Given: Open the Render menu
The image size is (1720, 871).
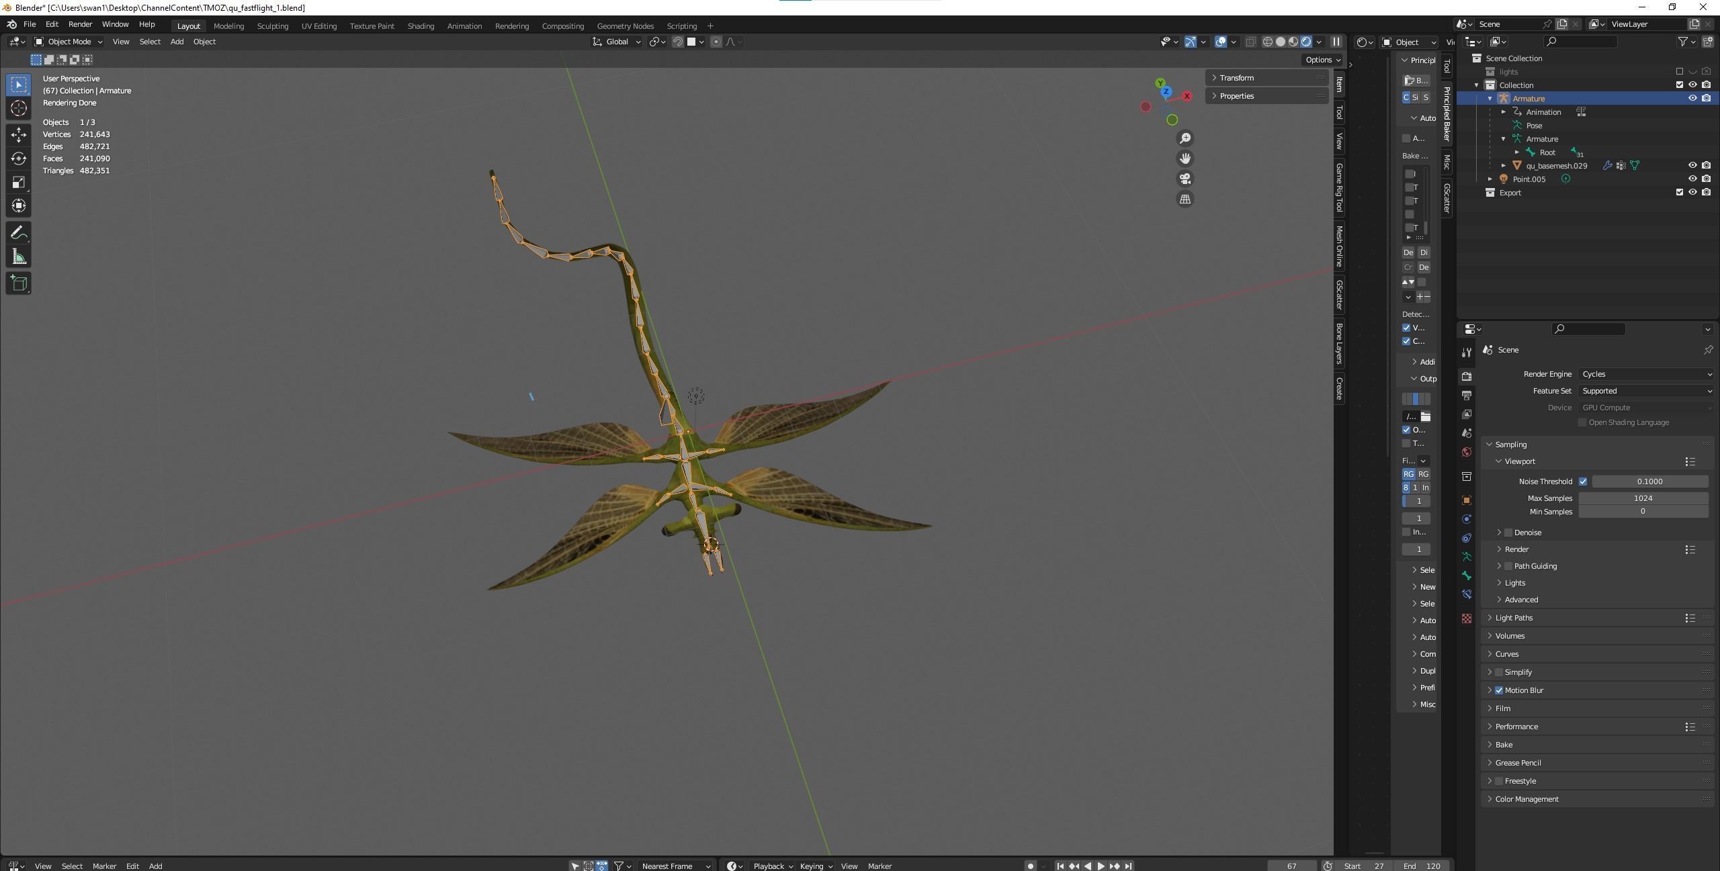Looking at the screenshot, I should click(x=81, y=24).
